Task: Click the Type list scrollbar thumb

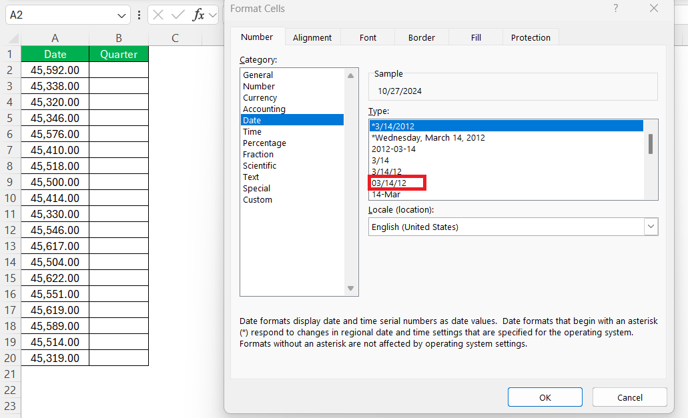Action: 650,144
